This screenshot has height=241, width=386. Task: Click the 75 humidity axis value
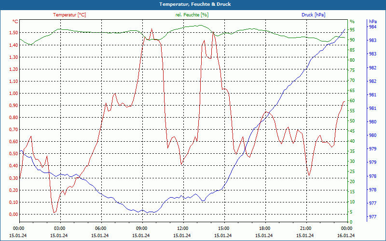(352, 70)
